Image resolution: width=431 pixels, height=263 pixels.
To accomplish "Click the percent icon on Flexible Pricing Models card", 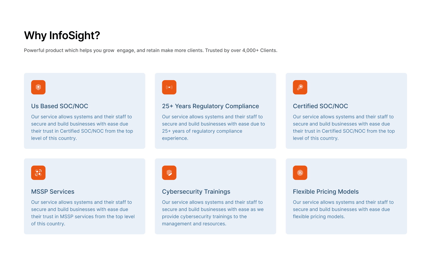I will click(300, 172).
